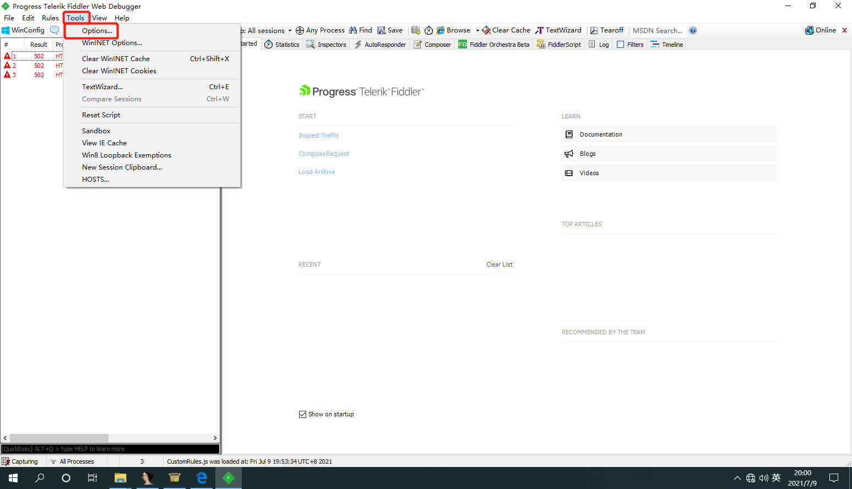Open the Fiddler Orchestra Beta tab
Screen dimensions: 852x489
tap(494, 45)
